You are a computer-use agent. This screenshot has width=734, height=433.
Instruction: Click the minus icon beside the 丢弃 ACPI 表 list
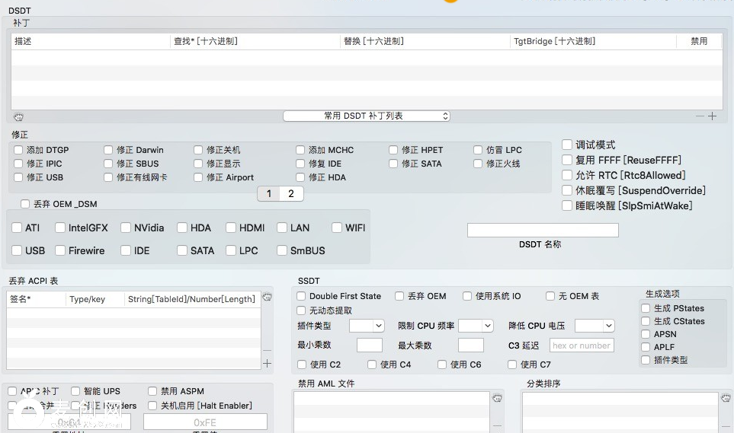click(267, 351)
